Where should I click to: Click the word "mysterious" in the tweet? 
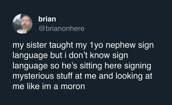click(33, 76)
